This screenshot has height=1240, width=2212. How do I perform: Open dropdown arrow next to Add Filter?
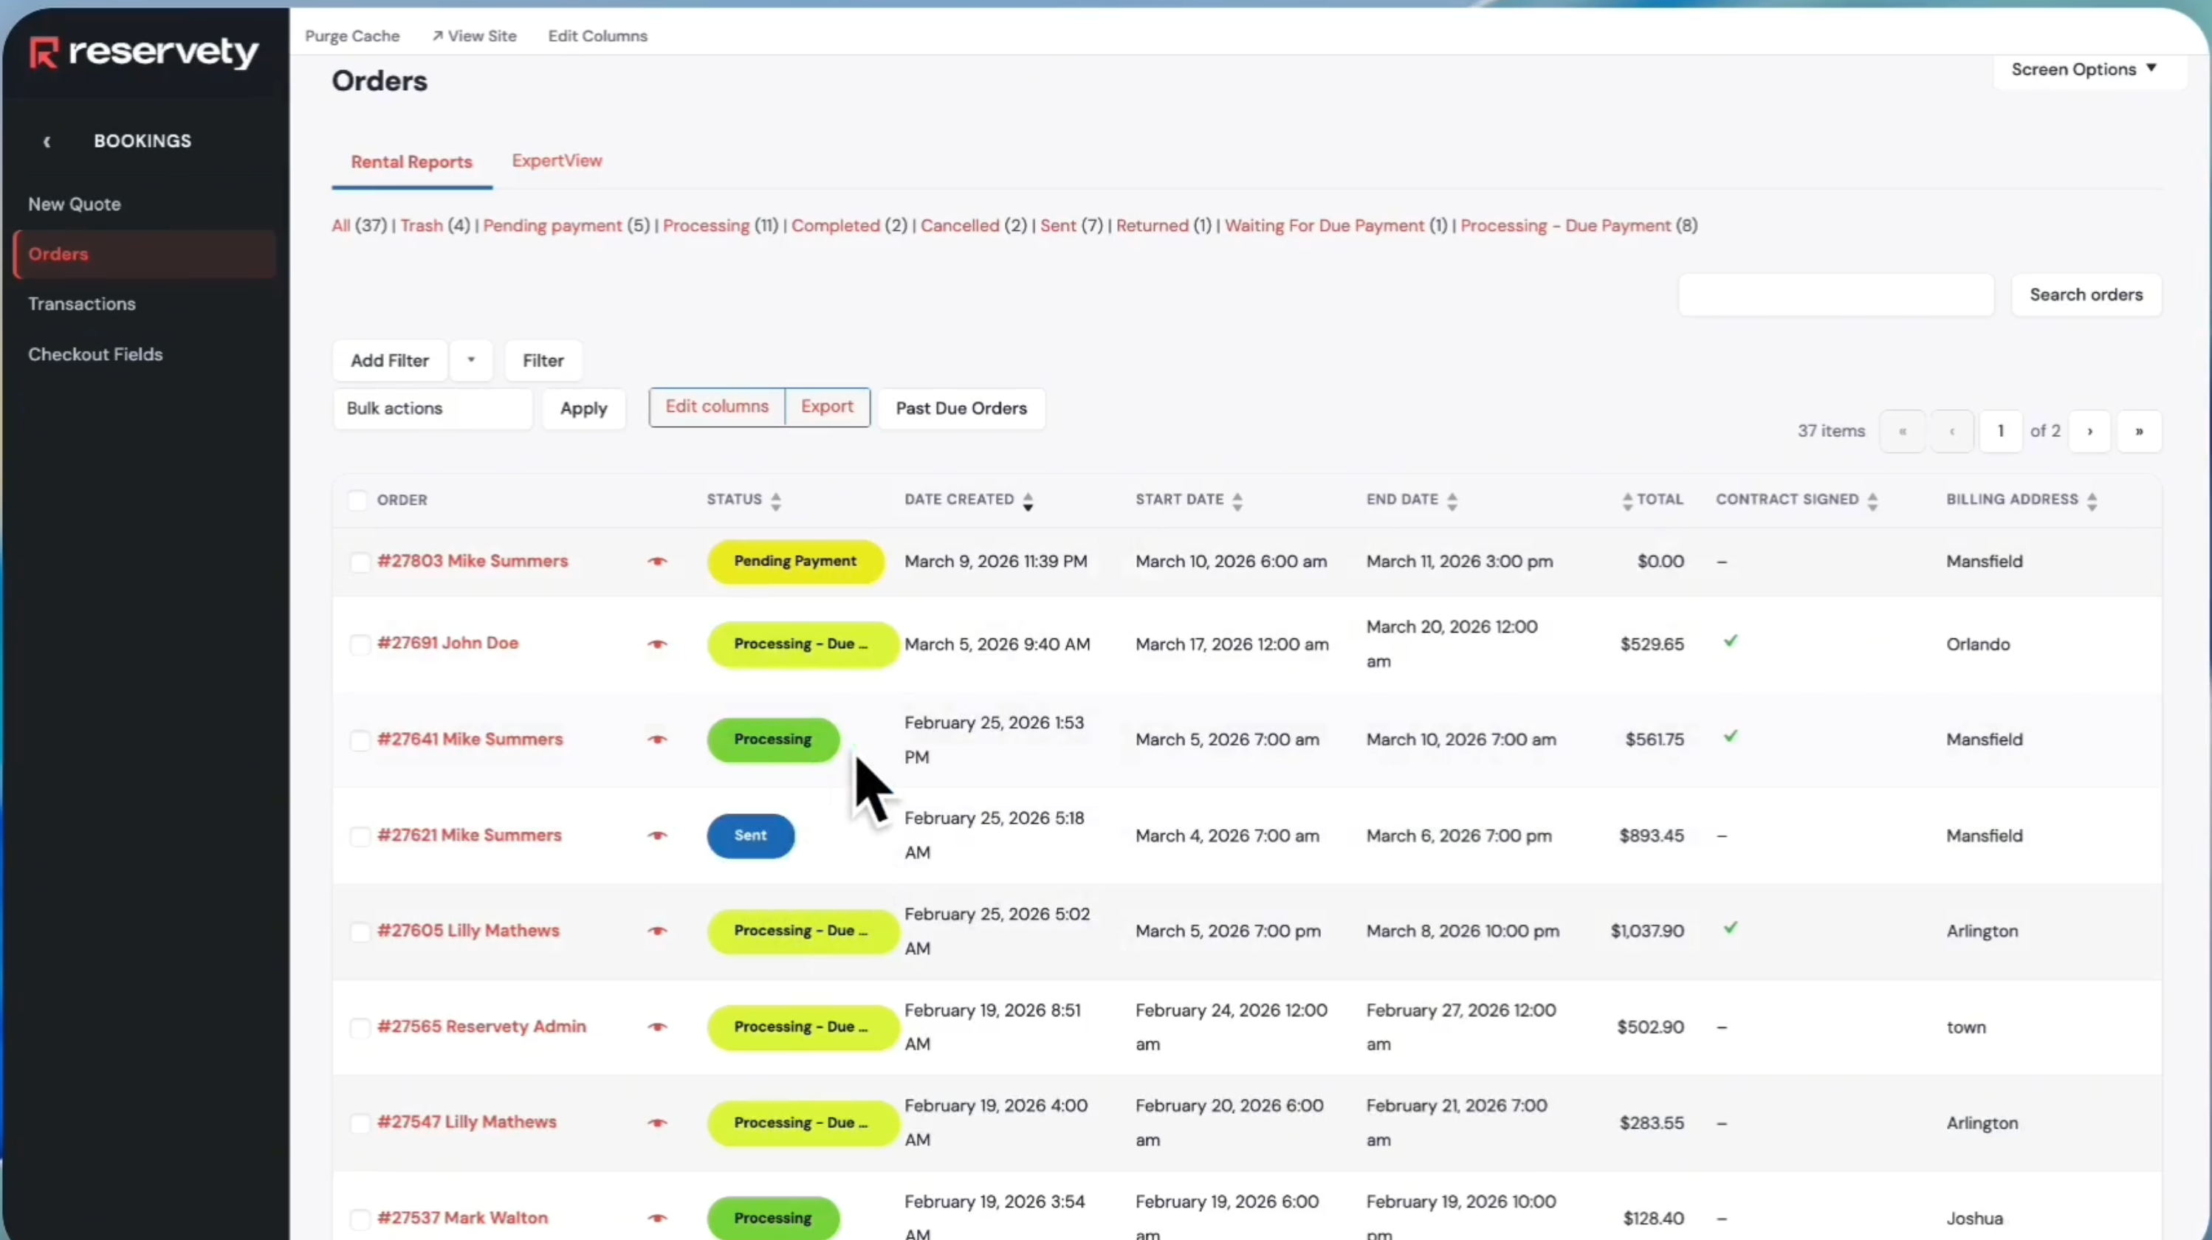point(470,361)
